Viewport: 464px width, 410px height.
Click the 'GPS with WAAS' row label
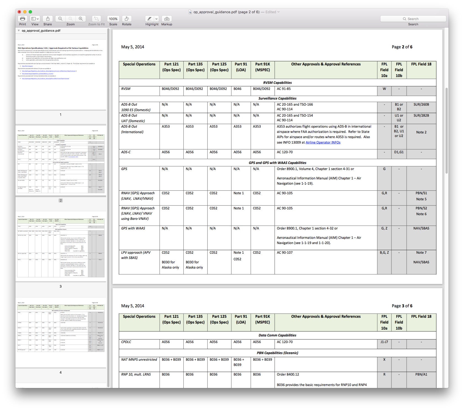click(x=133, y=228)
